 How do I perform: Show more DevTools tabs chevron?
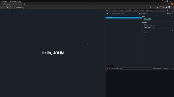tap(157, 10)
